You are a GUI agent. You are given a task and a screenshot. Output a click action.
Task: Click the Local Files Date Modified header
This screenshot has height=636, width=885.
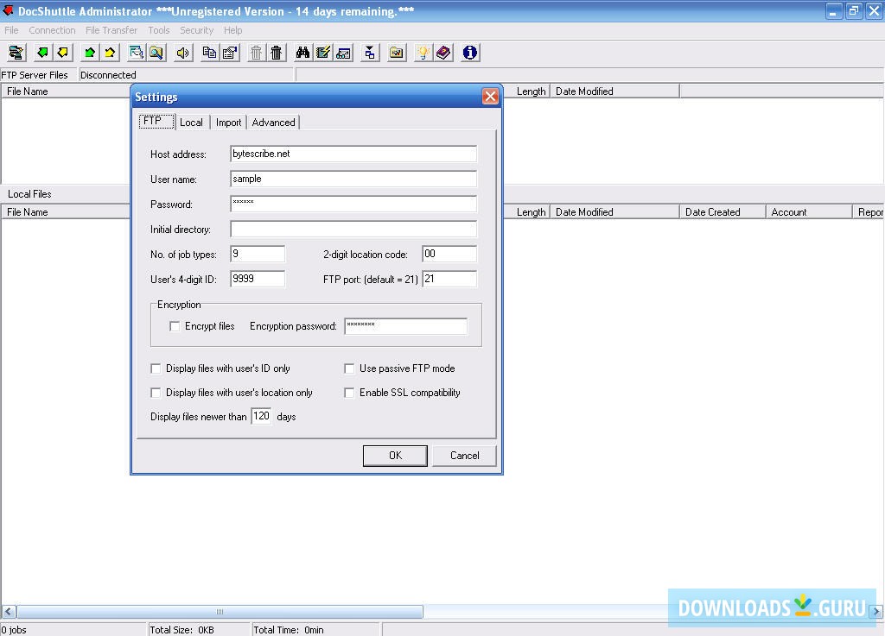[x=614, y=212]
